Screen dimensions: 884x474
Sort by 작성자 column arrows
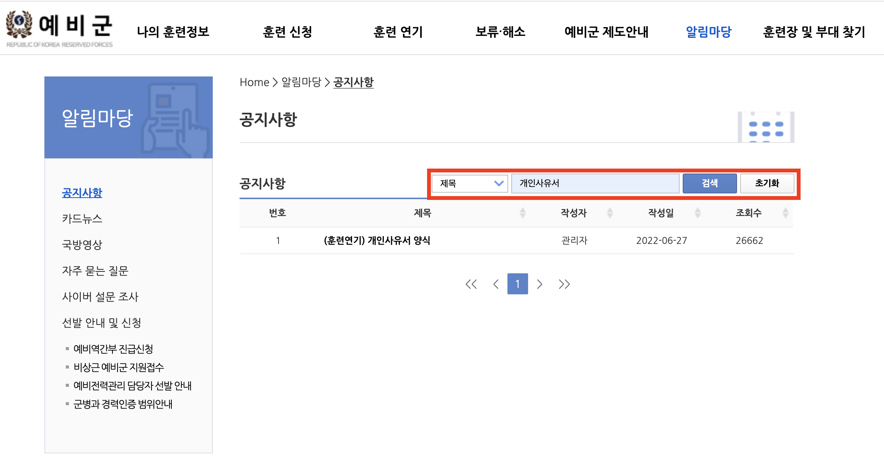click(610, 213)
